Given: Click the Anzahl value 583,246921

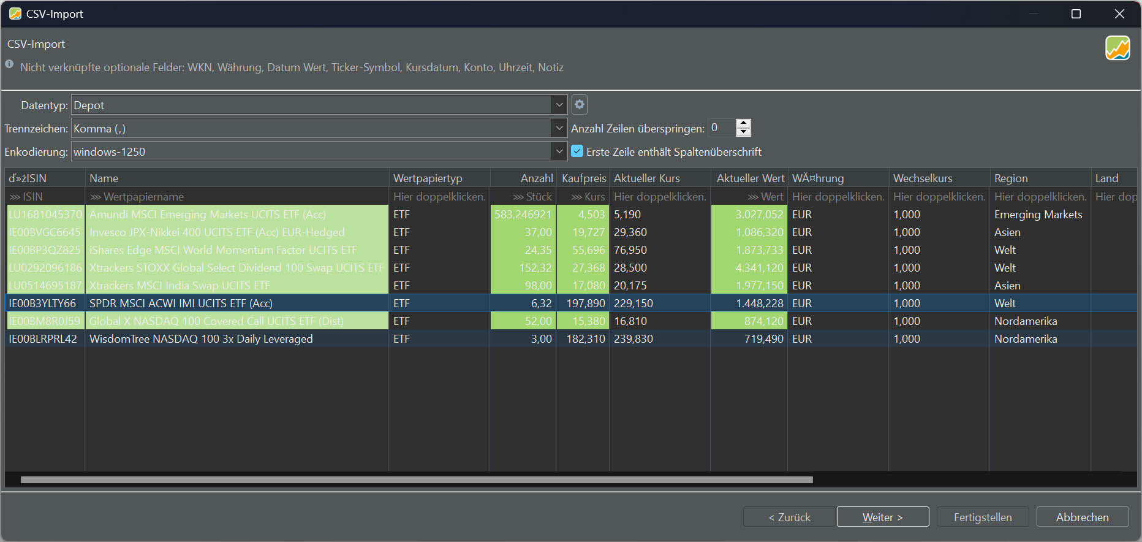Looking at the screenshot, I should pos(523,214).
